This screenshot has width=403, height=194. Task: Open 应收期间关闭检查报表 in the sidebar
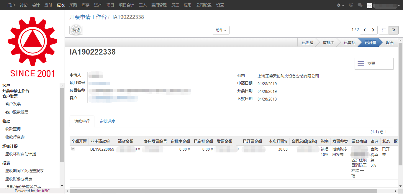coord(24,171)
